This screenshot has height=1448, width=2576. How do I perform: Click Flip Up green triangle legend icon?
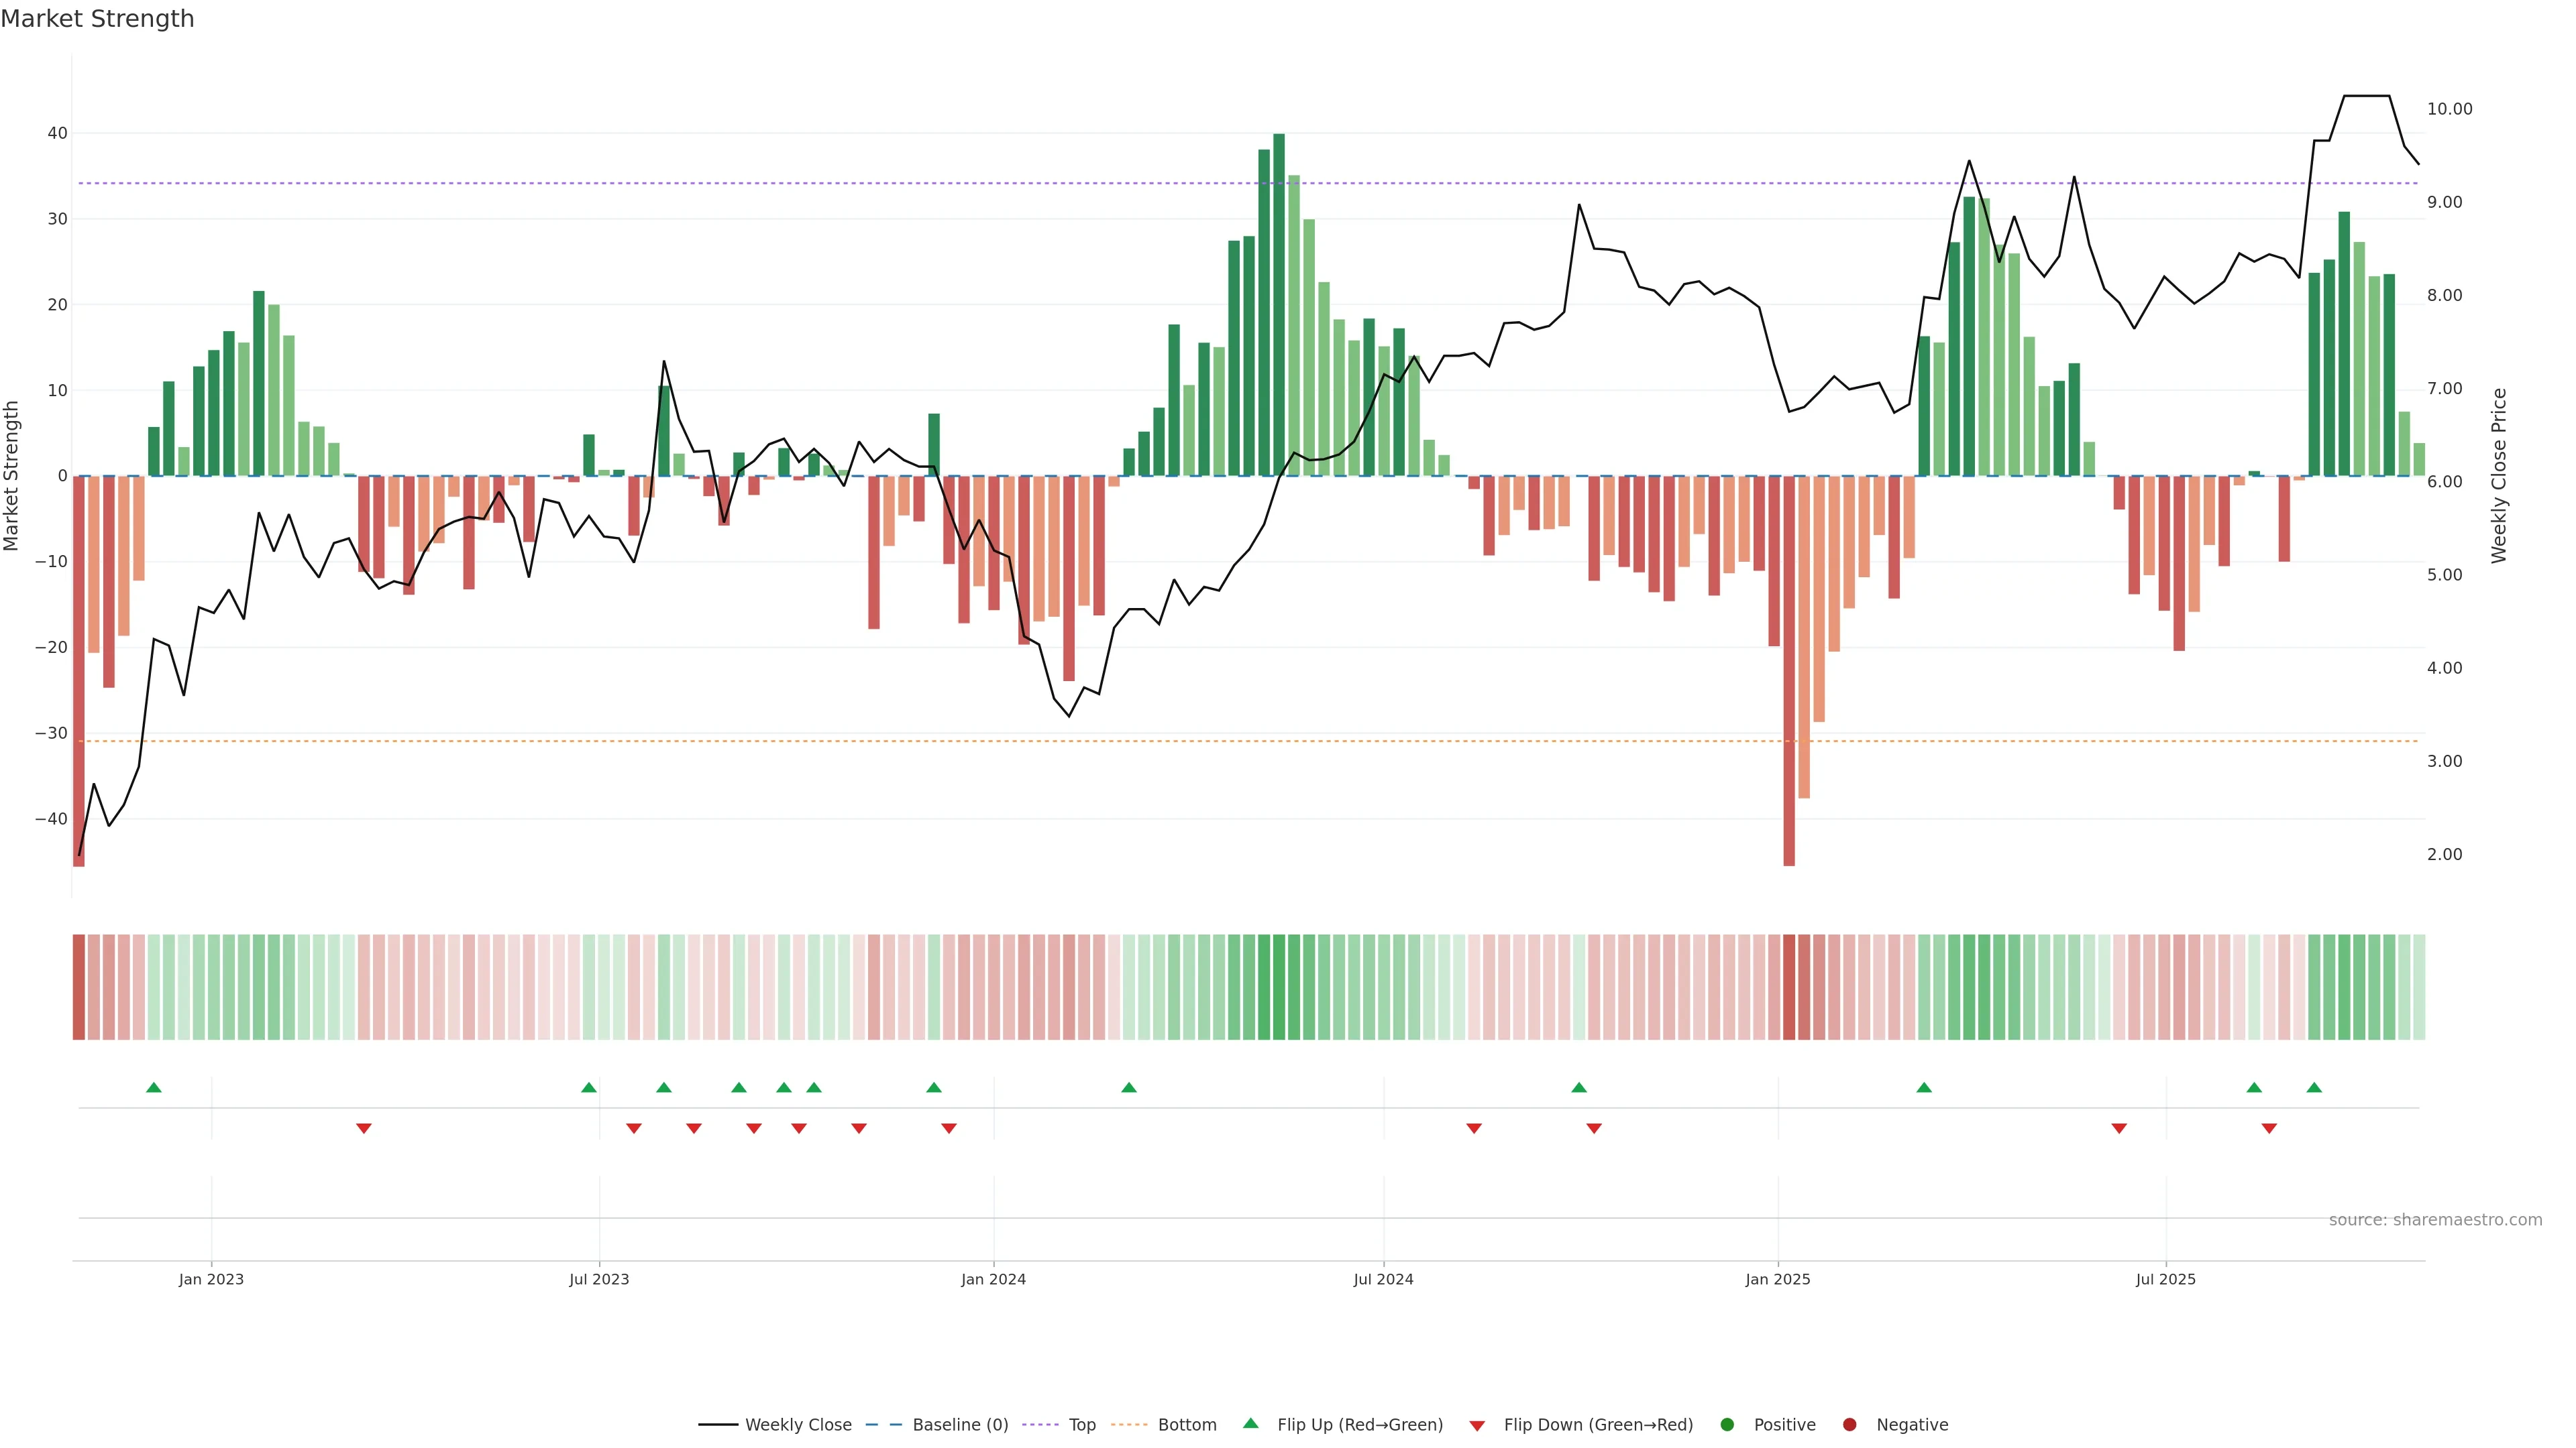[1250, 1424]
